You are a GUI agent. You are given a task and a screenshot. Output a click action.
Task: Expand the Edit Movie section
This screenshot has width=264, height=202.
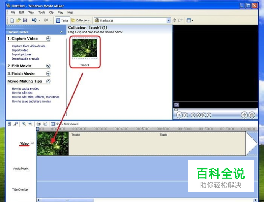pos(48,66)
